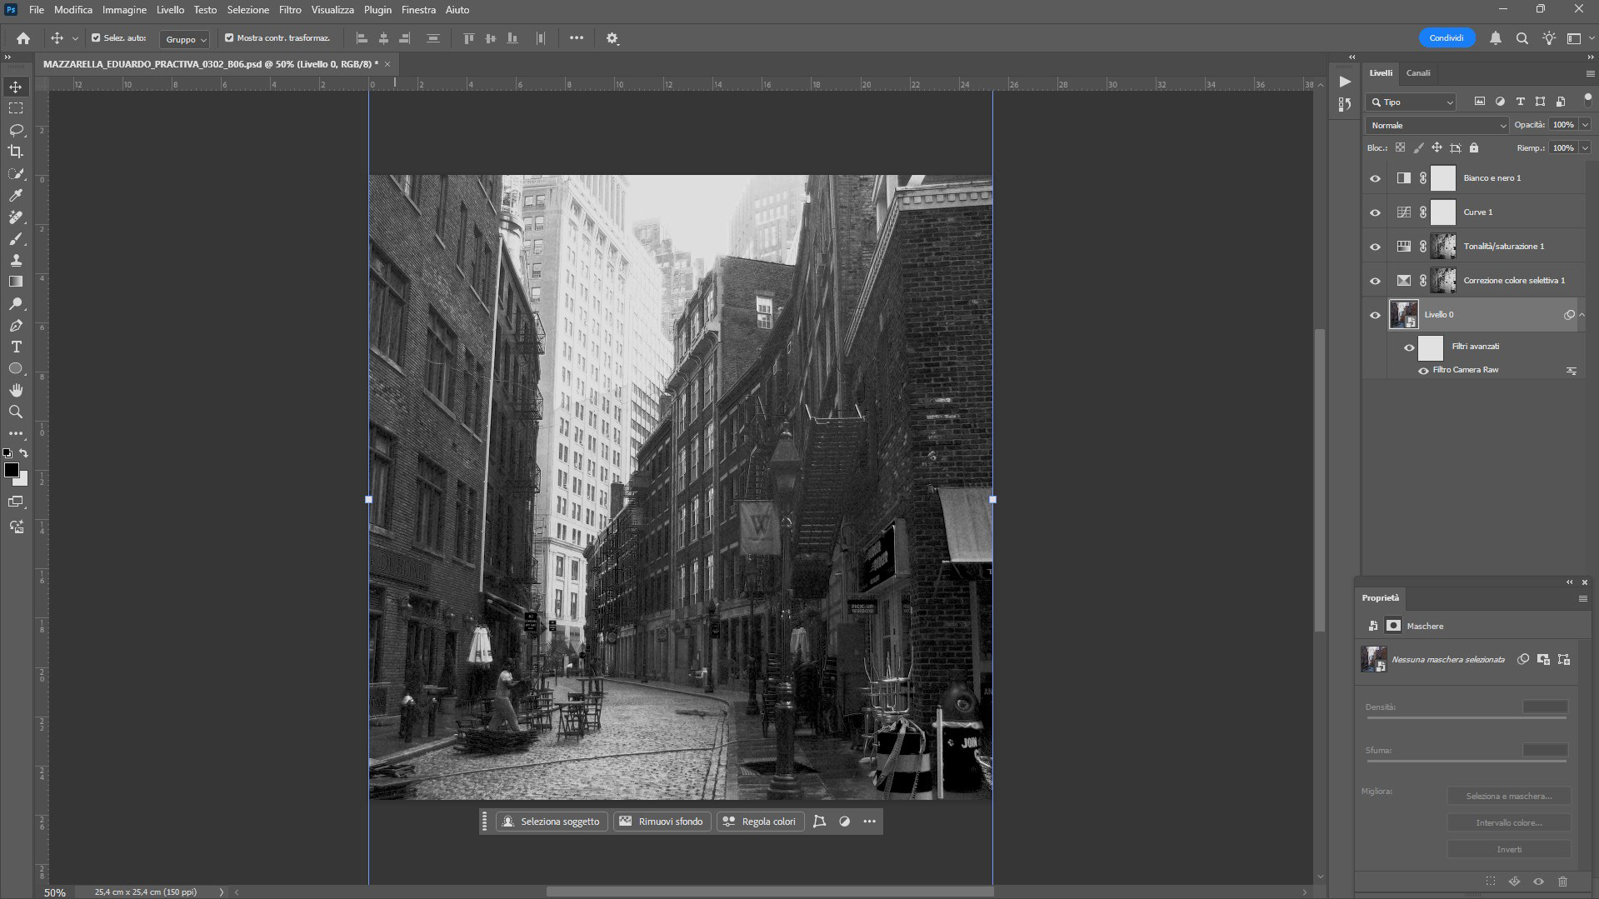Click the foreground color swatch
This screenshot has width=1599, height=899.
[12, 470]
